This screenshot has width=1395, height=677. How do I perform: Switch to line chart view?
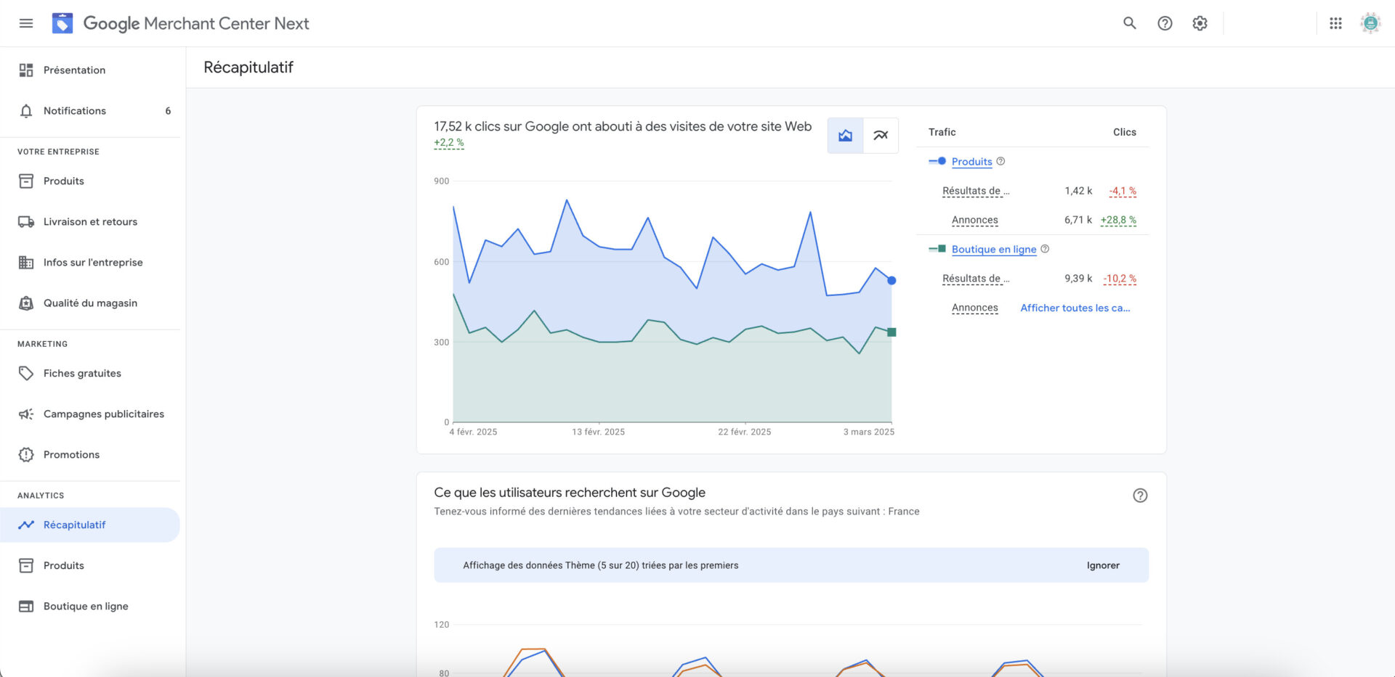[x=881, y=136]
